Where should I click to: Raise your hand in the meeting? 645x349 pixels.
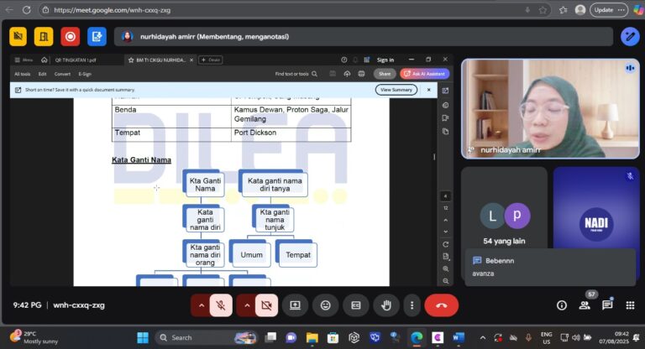coord(385,305)
